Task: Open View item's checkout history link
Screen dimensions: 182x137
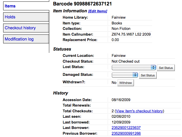Action: click(139, 111)
